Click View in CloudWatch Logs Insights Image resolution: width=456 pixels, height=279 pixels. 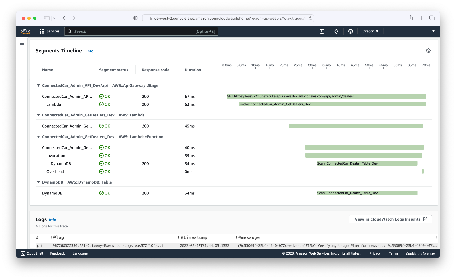tap(390, 219)
